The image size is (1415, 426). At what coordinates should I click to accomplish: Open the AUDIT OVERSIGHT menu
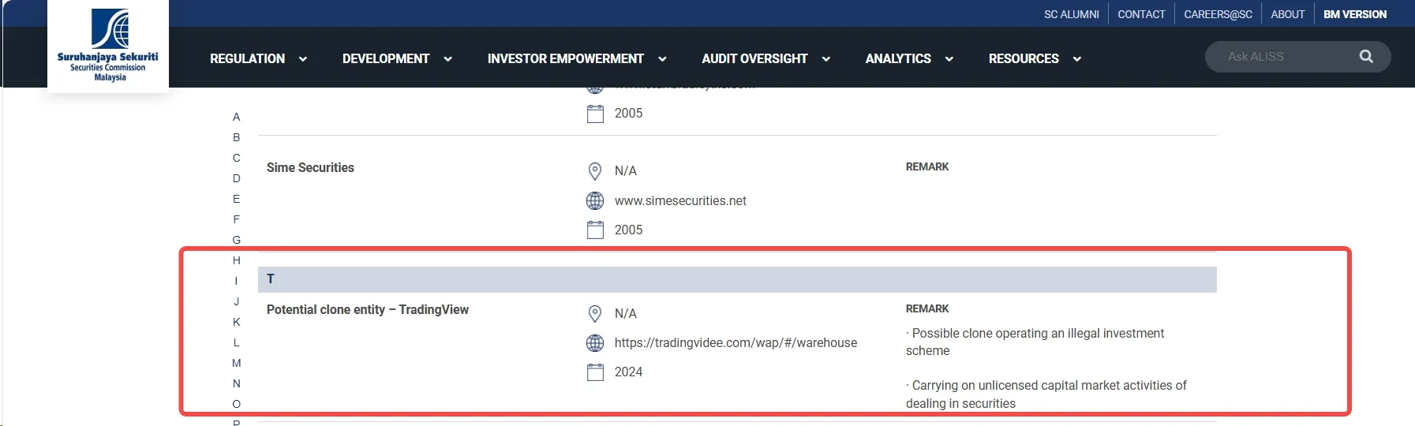point(754,58)
